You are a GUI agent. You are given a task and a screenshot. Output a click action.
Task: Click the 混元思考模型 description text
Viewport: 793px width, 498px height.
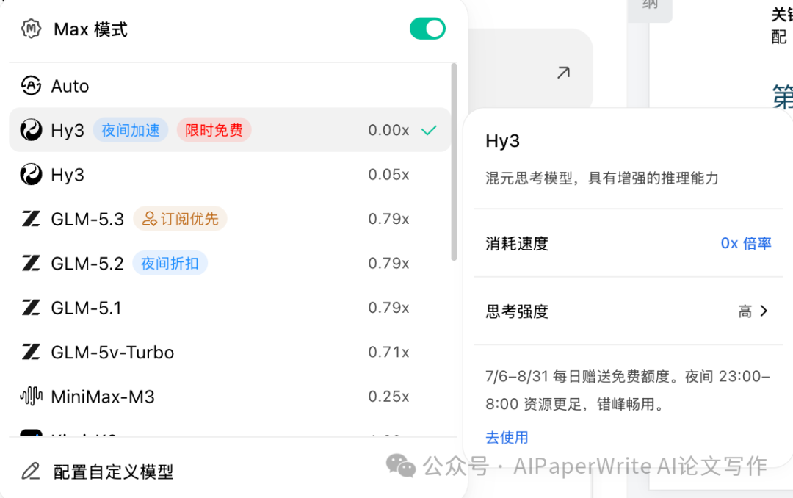pyautogui.click(x=602, y=178)
